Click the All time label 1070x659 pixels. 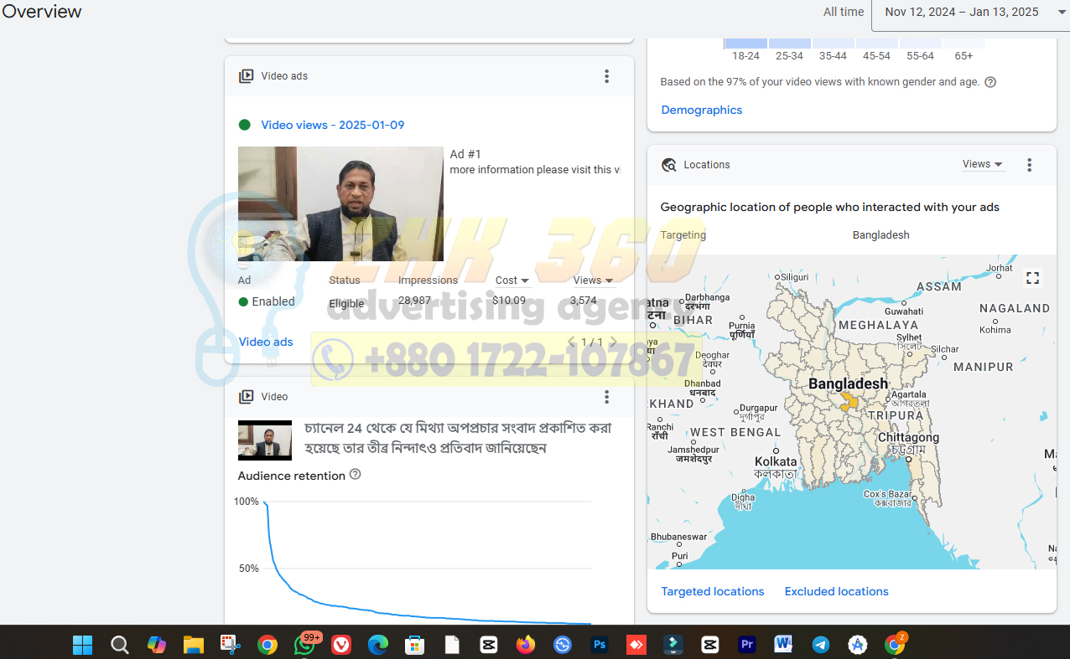844,12
